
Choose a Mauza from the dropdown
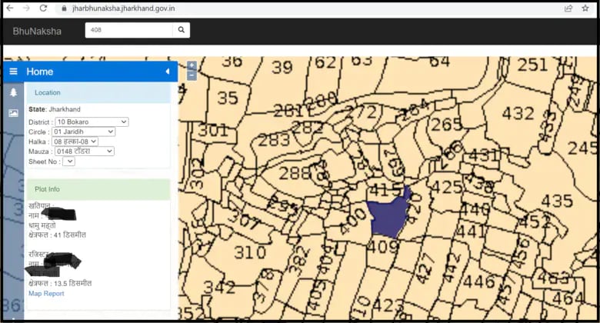click(x=83, y=152)
